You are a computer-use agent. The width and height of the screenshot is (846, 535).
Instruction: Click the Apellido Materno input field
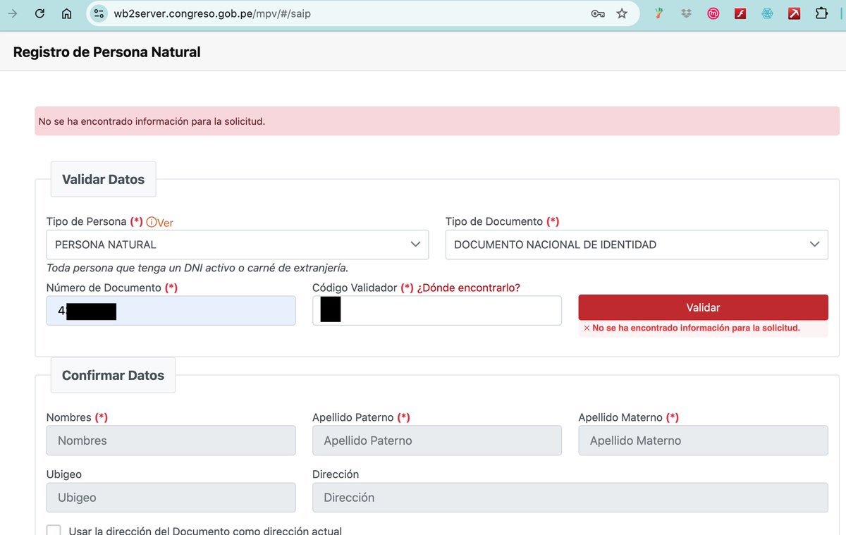tap(703, 441)
